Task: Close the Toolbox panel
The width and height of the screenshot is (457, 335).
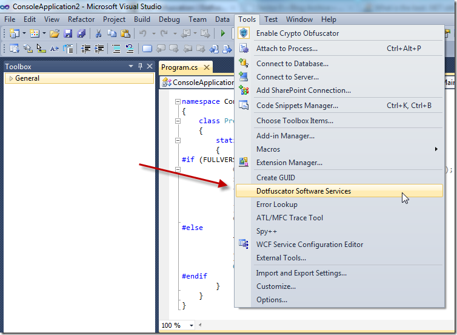Action: pyautogui.click(x=149, y=66)
